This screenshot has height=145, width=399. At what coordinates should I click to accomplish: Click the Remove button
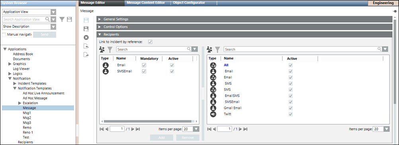coord(188,137)
